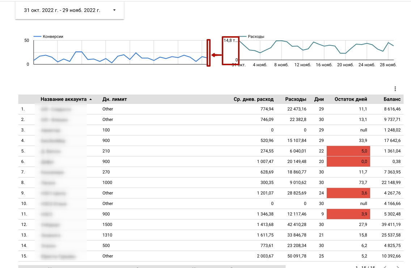Toggle the Расходы chart legend entry
Screen dimensions: 411x268
(255, 37)
